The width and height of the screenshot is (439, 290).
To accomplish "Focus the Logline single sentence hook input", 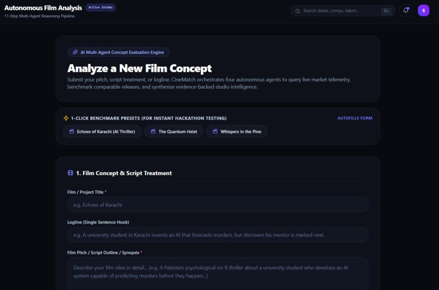I will coord(218,235).
